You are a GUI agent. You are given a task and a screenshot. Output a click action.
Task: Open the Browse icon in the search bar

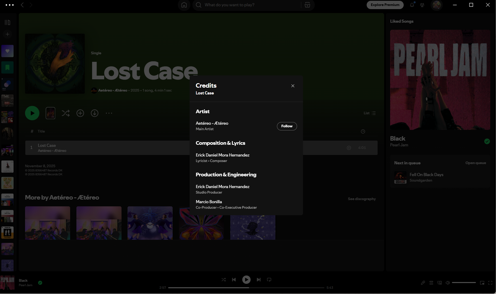307,5
